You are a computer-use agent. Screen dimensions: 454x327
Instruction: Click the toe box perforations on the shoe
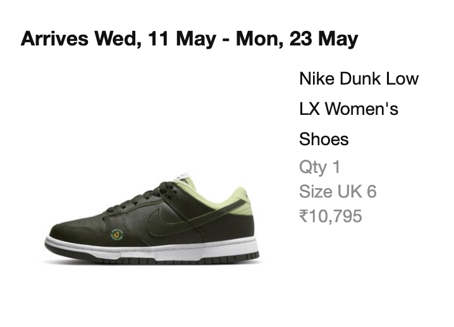coord(89,223)
